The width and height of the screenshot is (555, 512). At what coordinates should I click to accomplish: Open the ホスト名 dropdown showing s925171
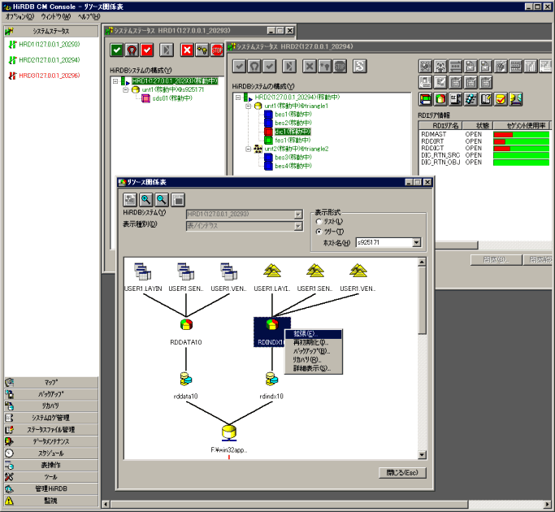pos(417,242)
